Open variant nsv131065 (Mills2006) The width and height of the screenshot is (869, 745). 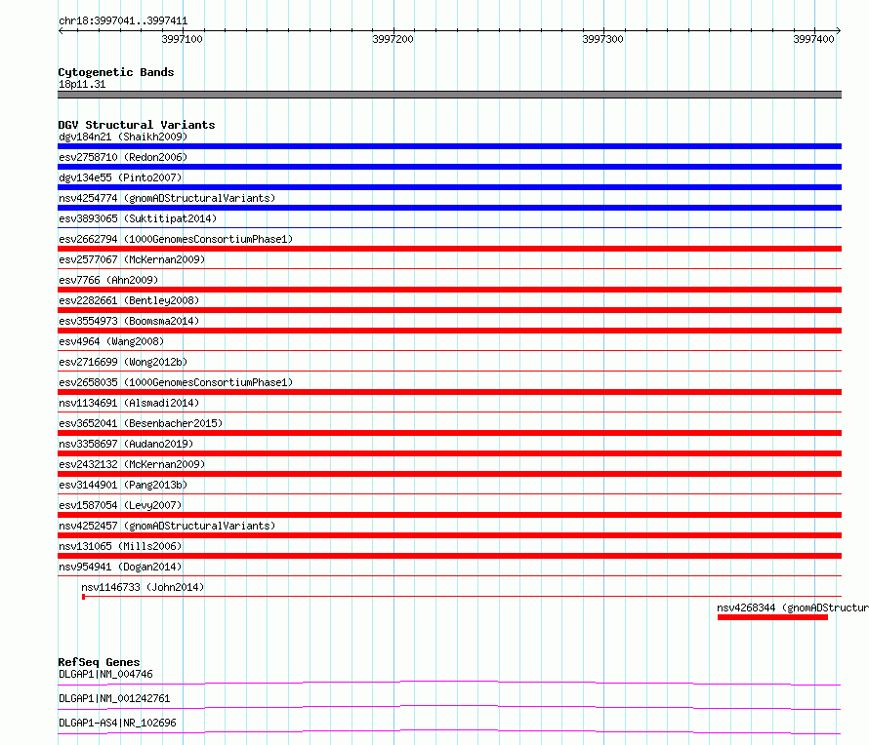120,546
